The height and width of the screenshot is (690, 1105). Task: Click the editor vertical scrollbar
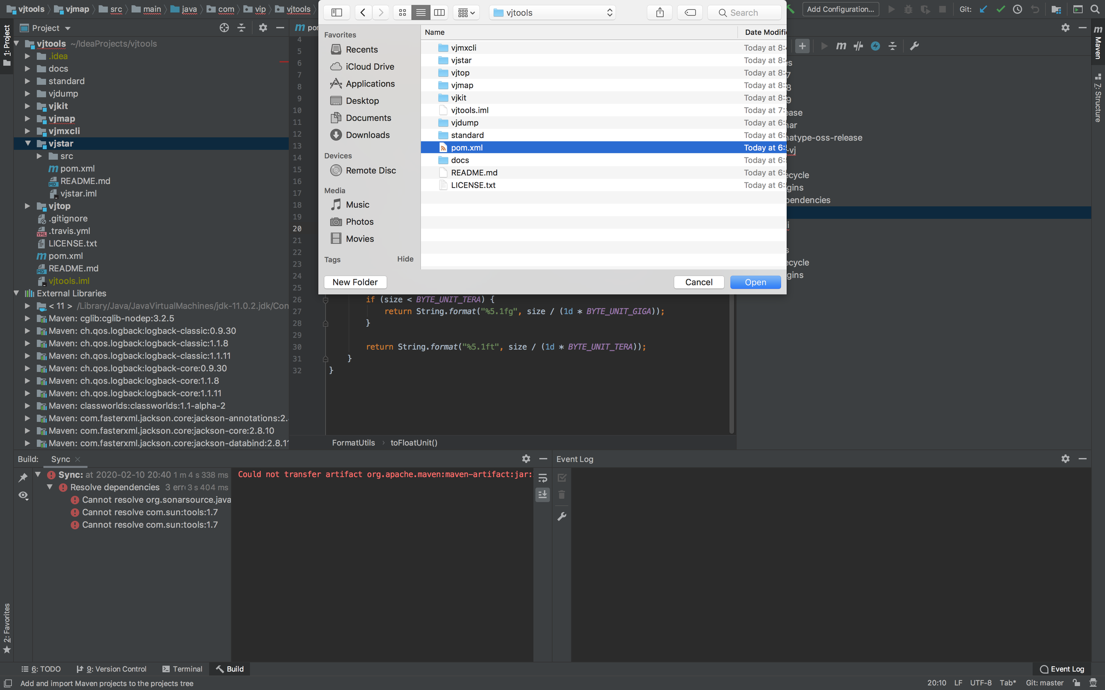[732, 365]
